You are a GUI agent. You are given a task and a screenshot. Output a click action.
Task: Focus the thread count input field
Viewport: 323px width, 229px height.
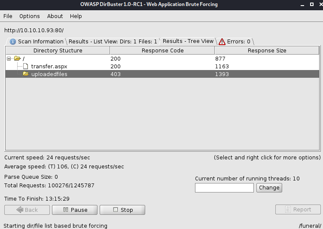click(x=224, y=188)
